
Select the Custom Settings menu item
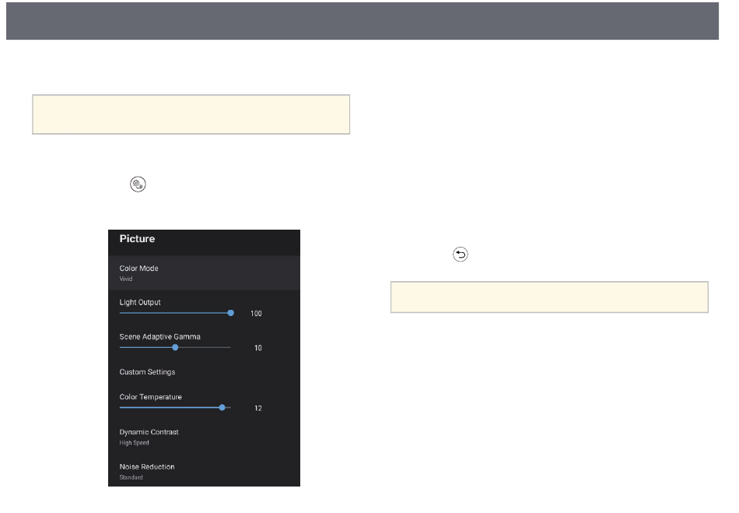147,372
